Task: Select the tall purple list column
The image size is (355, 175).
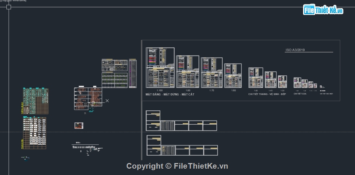Action: coord(133,74)
